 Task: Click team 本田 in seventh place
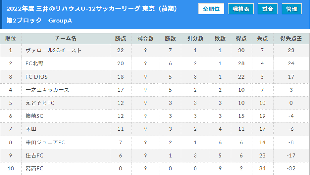click(31, 129)
